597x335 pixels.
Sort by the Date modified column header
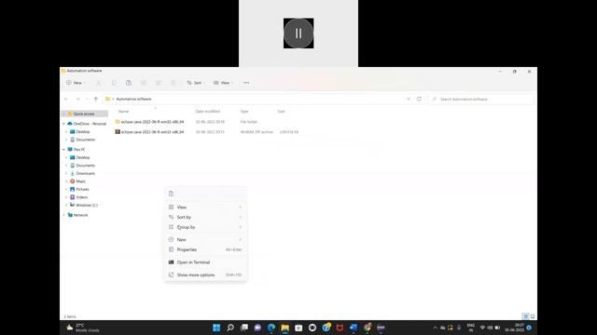point(208,112)
